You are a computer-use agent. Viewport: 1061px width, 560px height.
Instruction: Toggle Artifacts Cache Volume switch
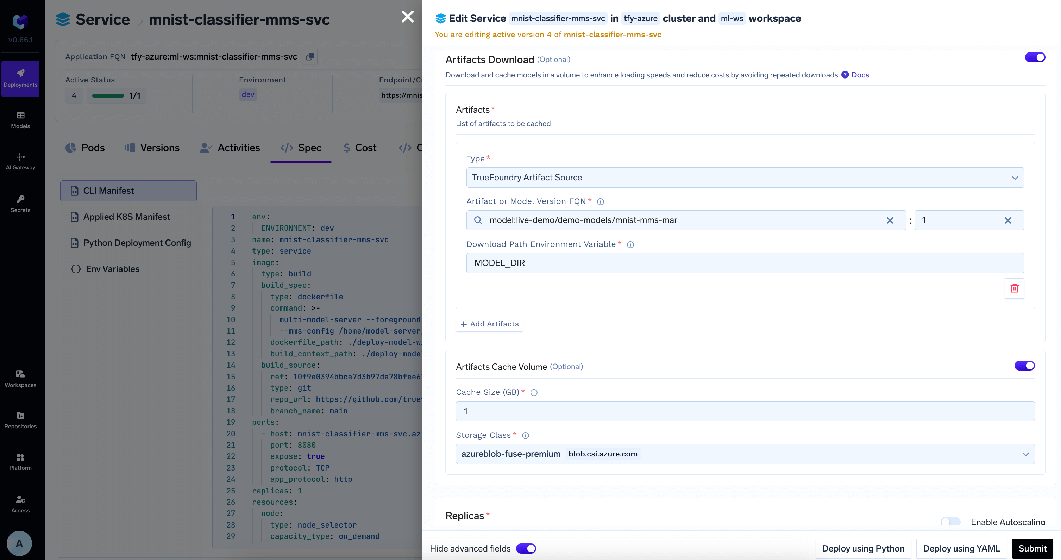(x=1024, y=366)
